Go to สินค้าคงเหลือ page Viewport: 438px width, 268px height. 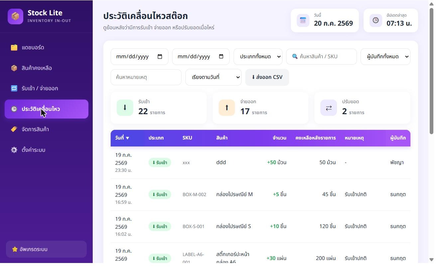coord(47,68)
